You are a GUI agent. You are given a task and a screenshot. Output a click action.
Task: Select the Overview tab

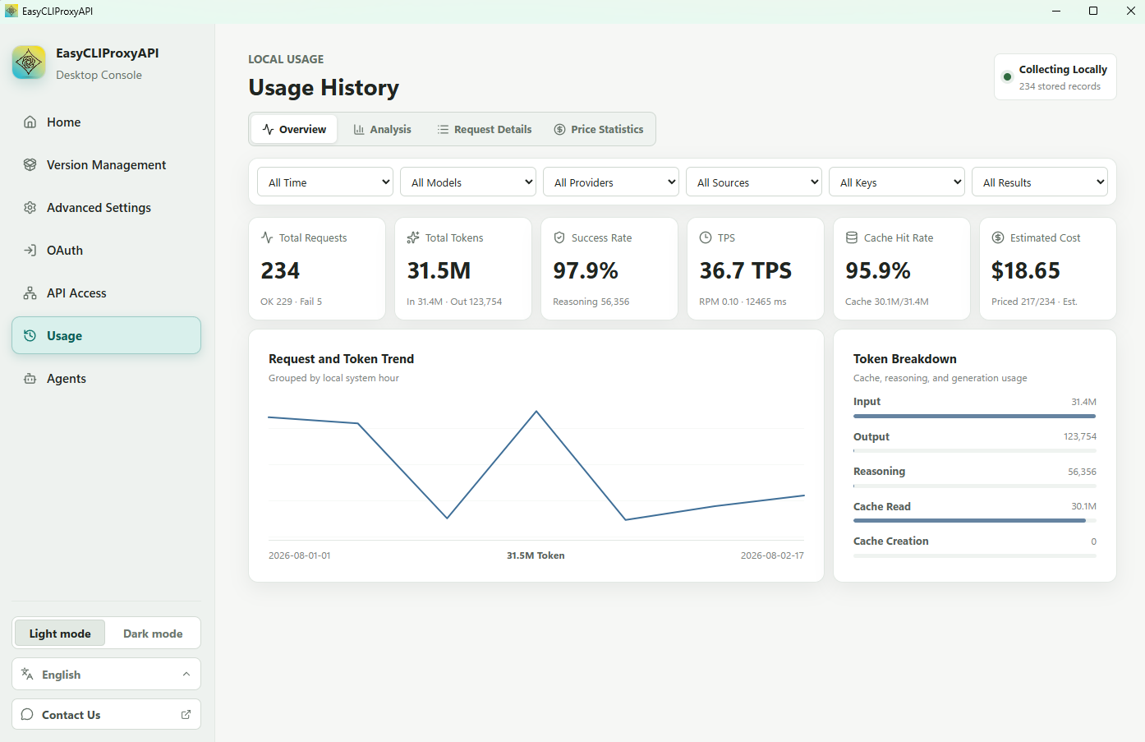294,129
